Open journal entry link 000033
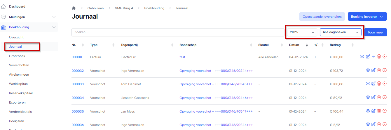This screenshot has width=391, height=130. click(78, 84)
